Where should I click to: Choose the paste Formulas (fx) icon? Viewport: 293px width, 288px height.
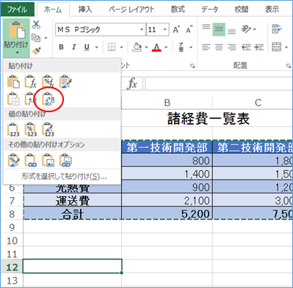(31, 82)
